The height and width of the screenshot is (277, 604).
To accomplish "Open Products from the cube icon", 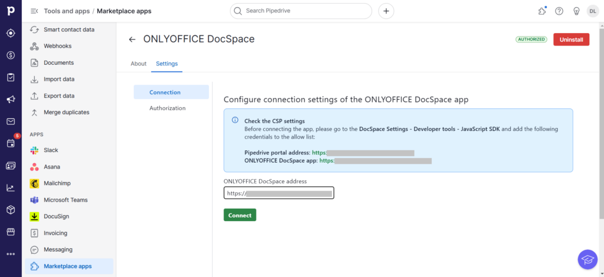I will pyautogui.click(x=11, y=210).
